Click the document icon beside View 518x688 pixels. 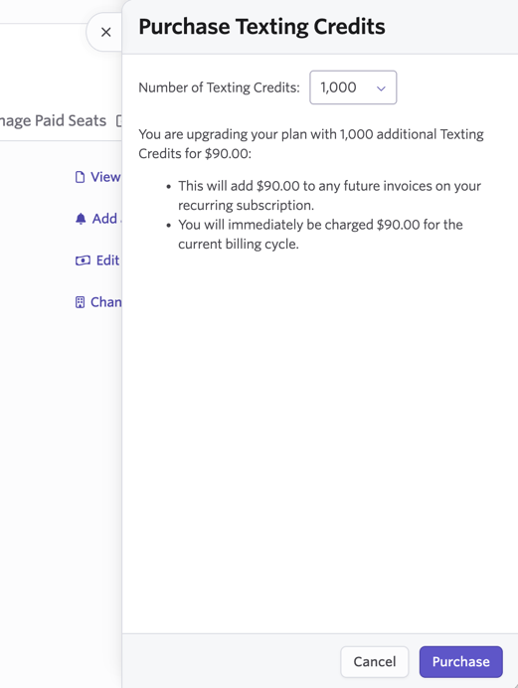(x=80, y=177)
